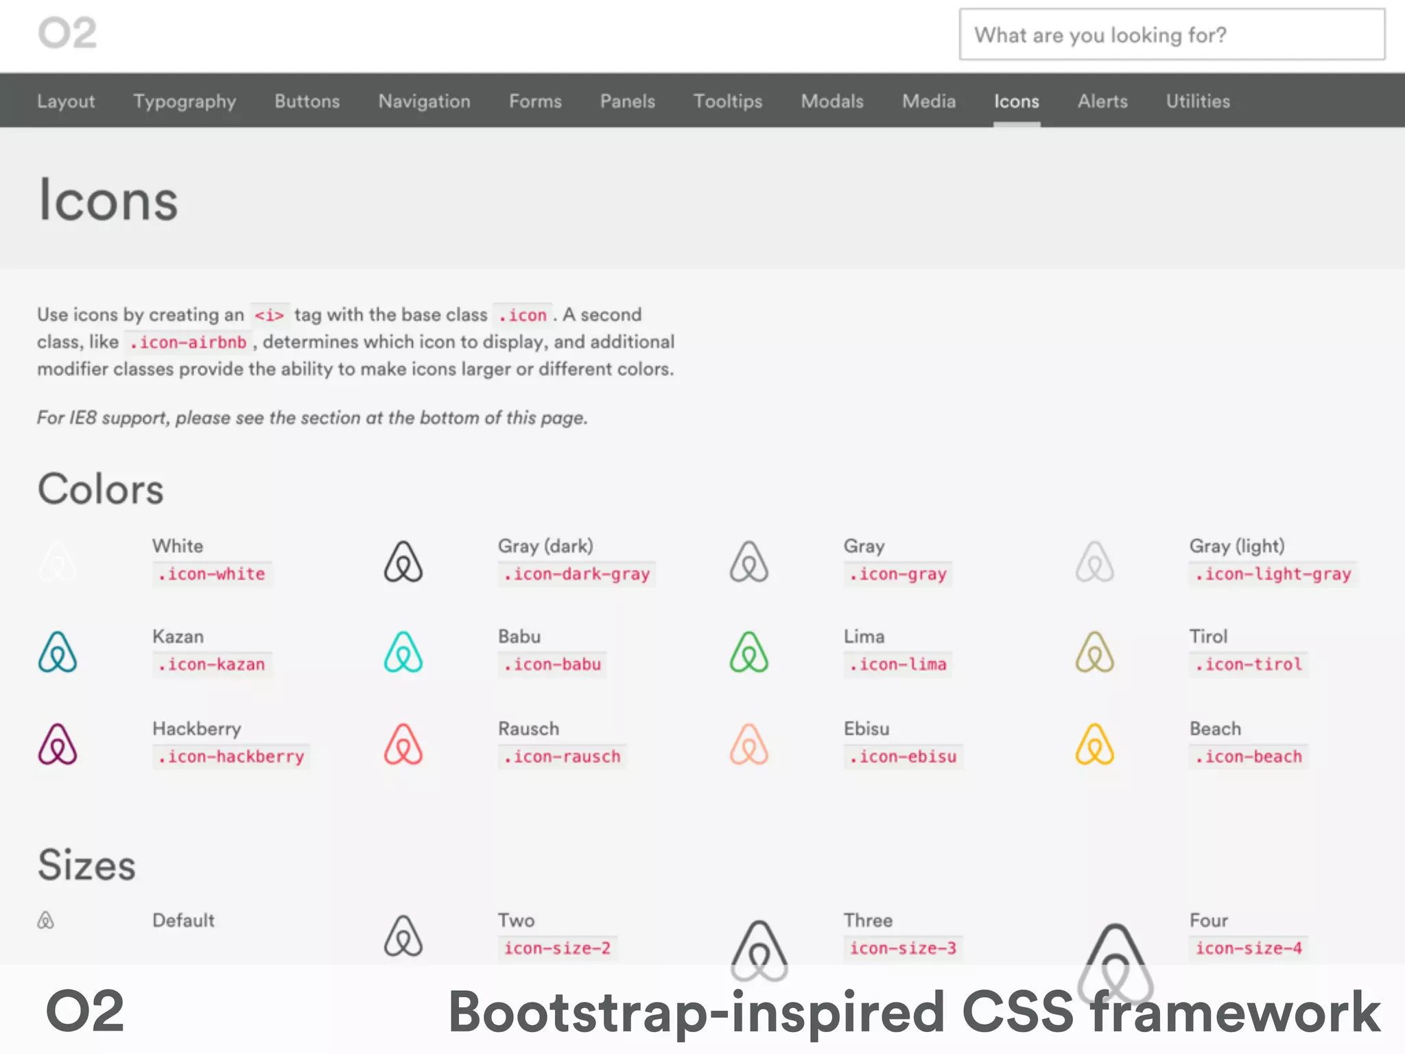Image resolution: width=1405 pixels, height=1054 pixels.
Task: Click the Kazan colored Airbnb icon
Action: (x=58, y=652)
